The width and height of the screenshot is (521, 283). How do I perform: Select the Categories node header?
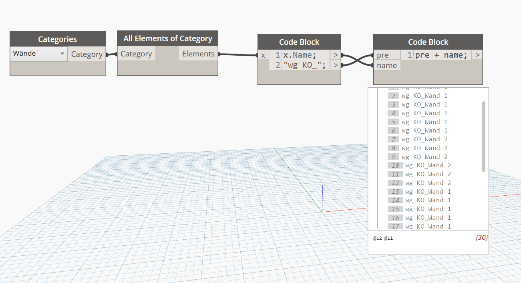(x=57, y=39)
